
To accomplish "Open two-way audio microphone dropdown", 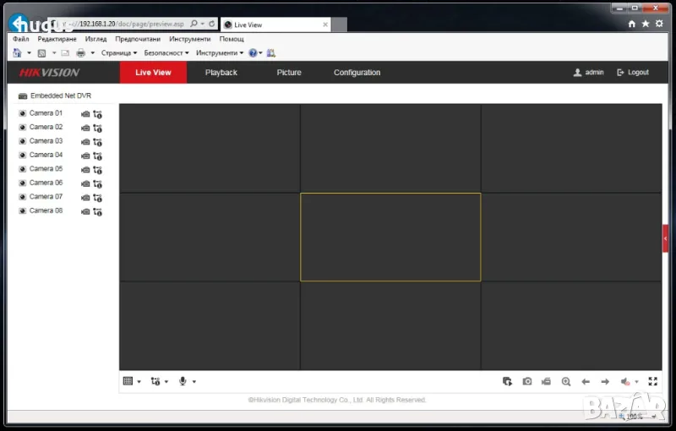I will [187, 382].
